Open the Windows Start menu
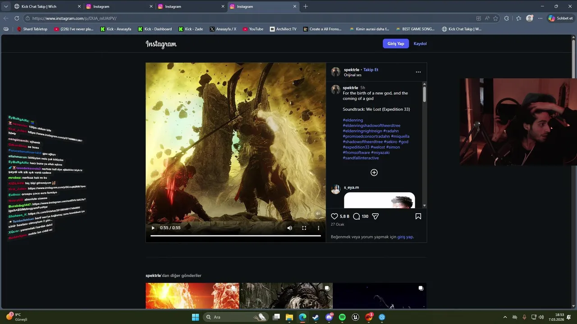 tap(195, 317)
